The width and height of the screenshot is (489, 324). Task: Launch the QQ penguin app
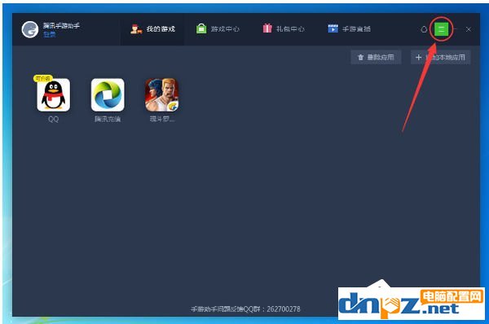pos(53,94)
